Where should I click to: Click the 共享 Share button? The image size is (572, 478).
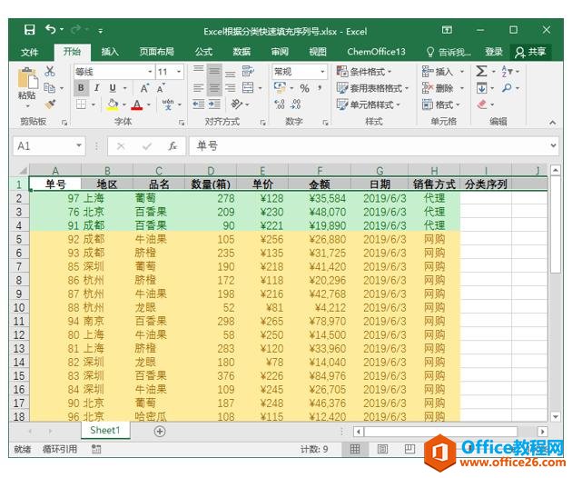pos(530,52)
